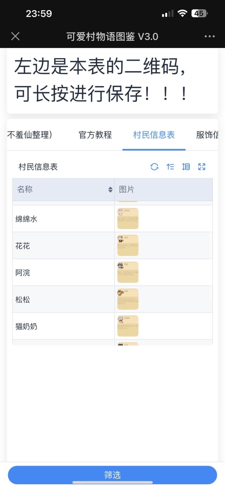This screenshot has width=225, height=488.
Task: Refresh the 村民信息表 table
Action: (x=154, y=167)
